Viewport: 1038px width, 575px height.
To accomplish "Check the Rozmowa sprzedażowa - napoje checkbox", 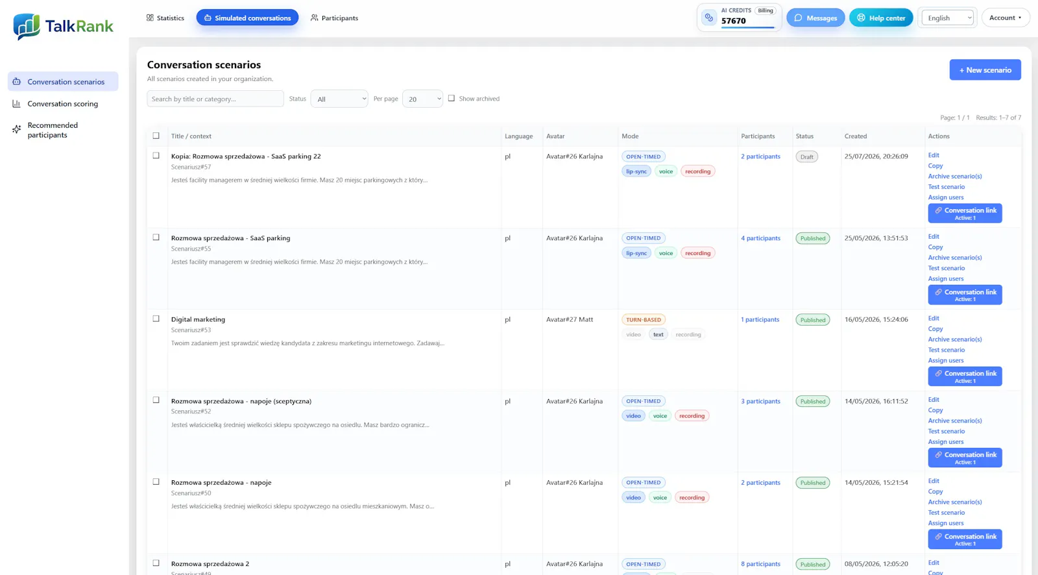I will point(156,482).
